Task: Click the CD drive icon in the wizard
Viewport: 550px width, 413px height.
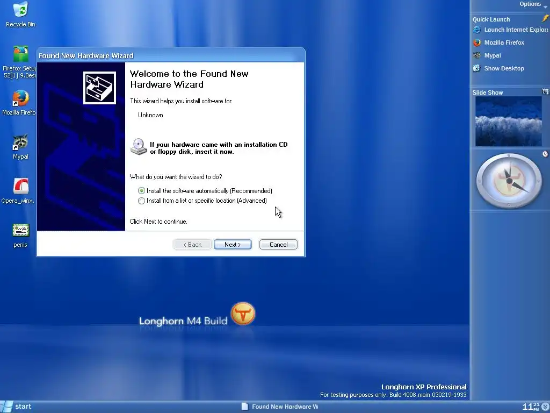Action: pos(139,146)
